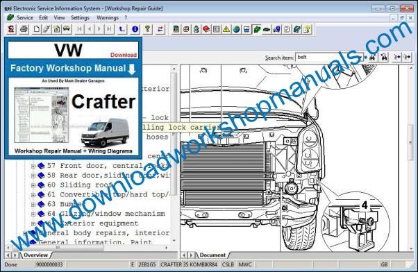Jump to first page arrow icon
The width and height of the screenshot is (418, 272).
(79, 29)
